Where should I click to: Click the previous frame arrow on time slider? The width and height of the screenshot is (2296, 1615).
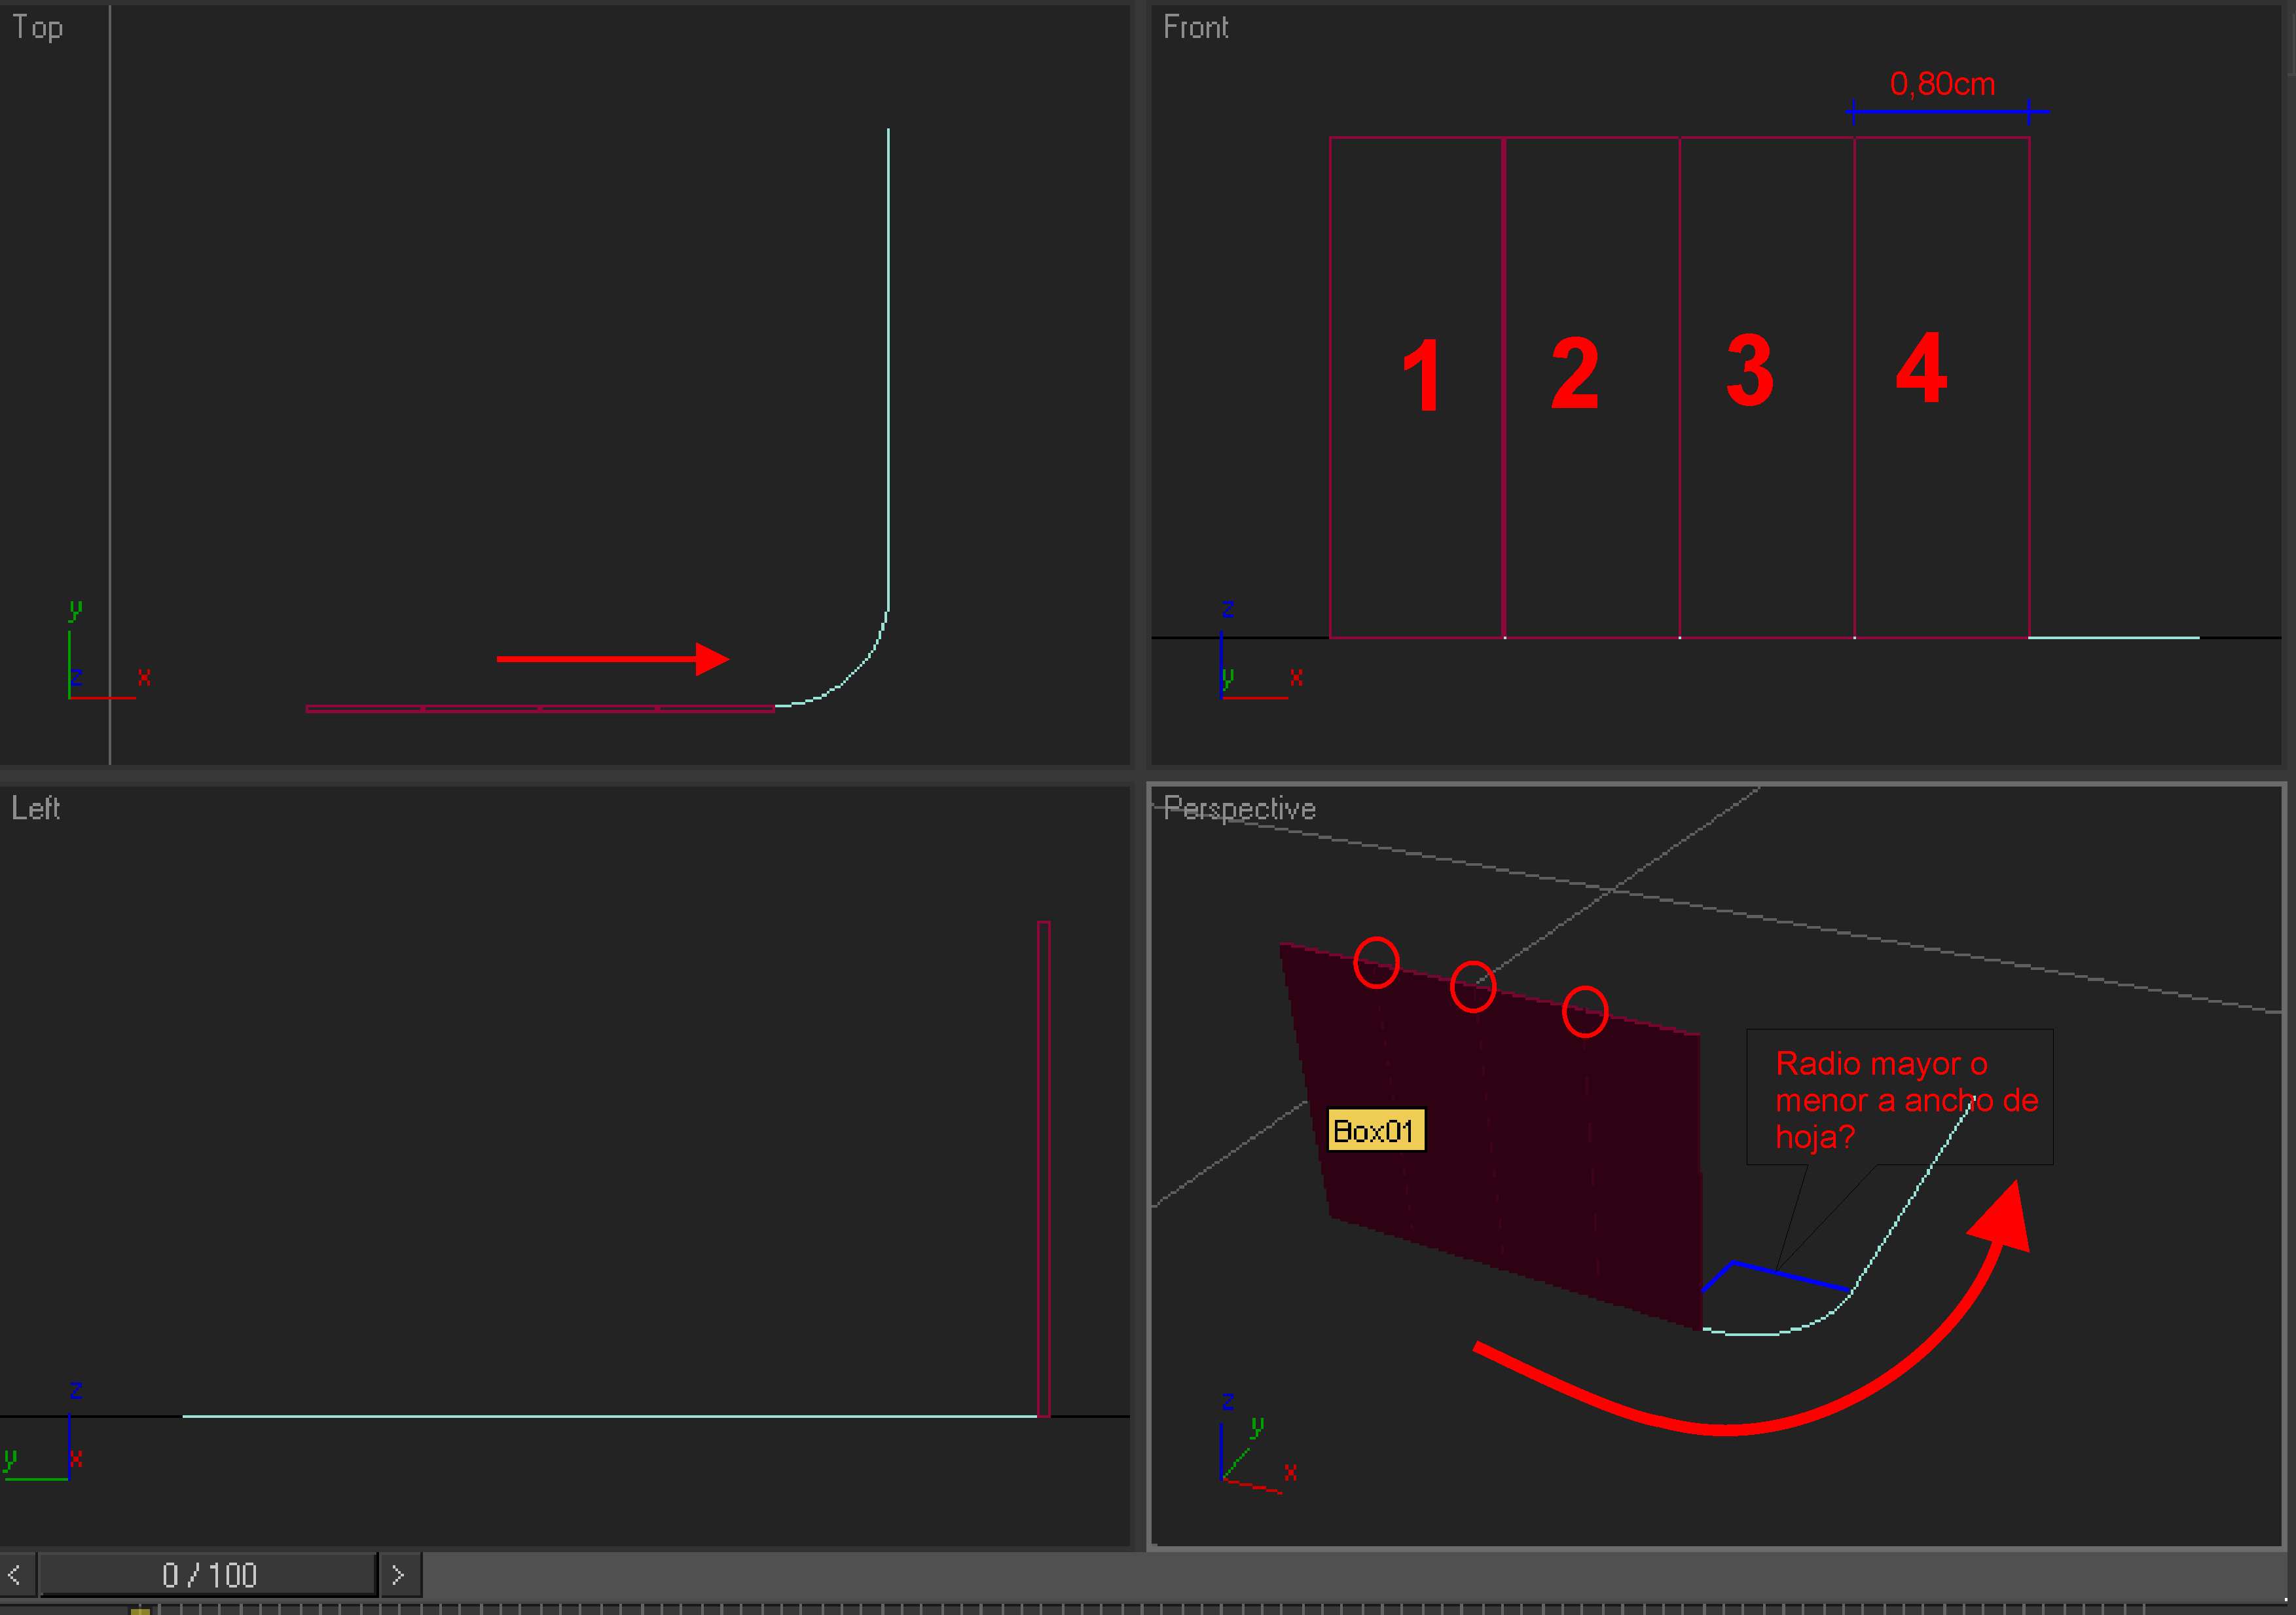pyautogui.click(x=16, y=1575)
